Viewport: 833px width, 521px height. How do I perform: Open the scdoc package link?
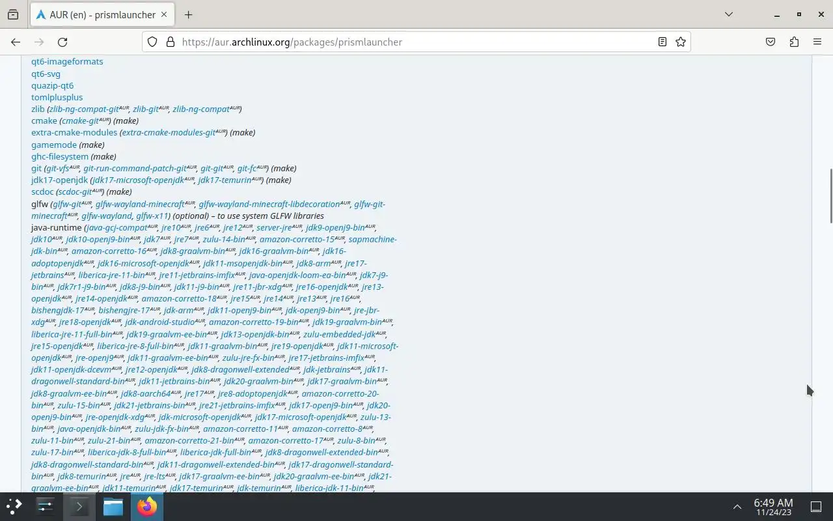(x=42, y=191)
